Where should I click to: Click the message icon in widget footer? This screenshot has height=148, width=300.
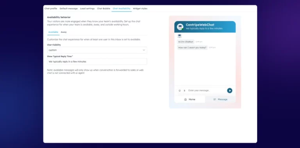pos(215,100)
